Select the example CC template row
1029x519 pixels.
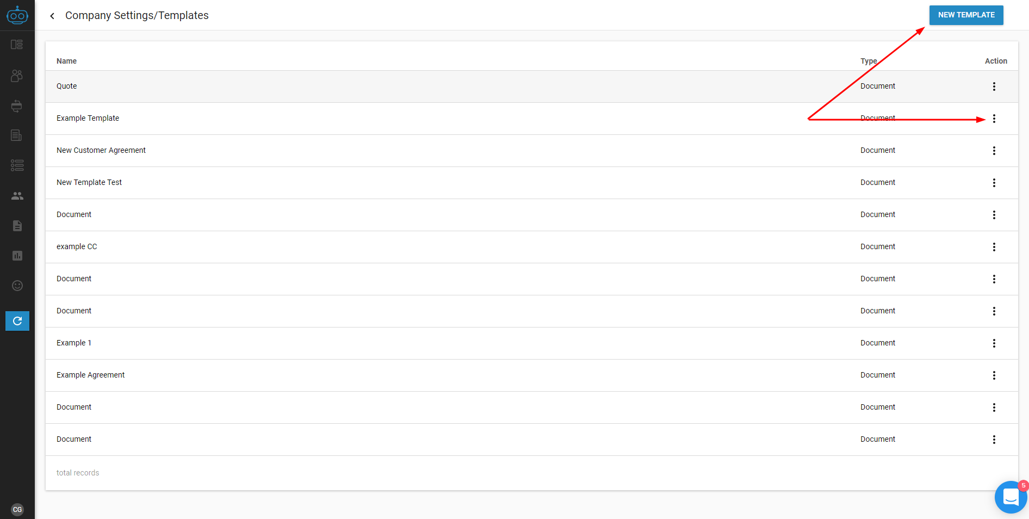(532, 247)
